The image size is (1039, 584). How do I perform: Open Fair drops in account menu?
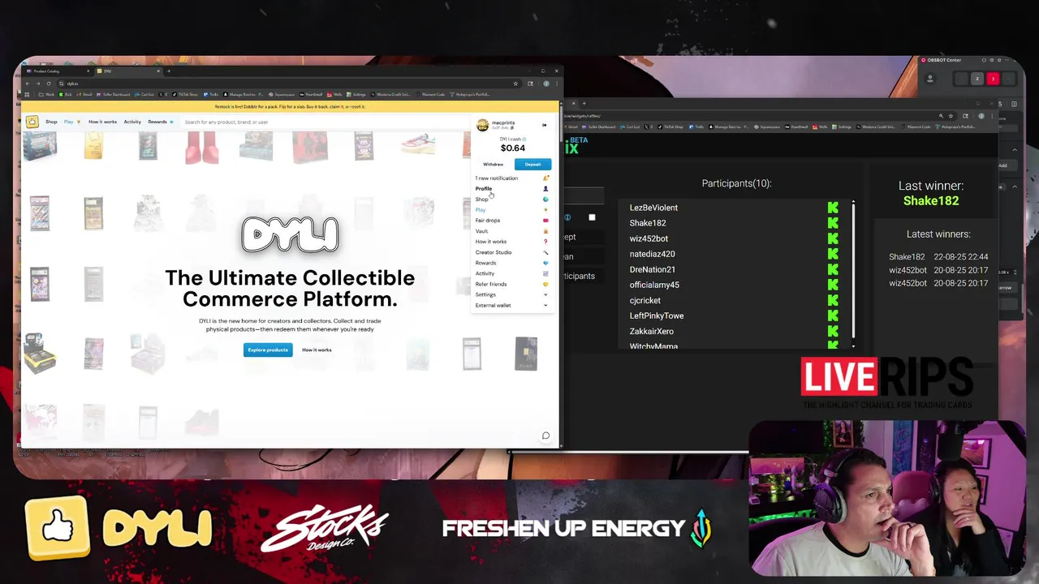488,220
